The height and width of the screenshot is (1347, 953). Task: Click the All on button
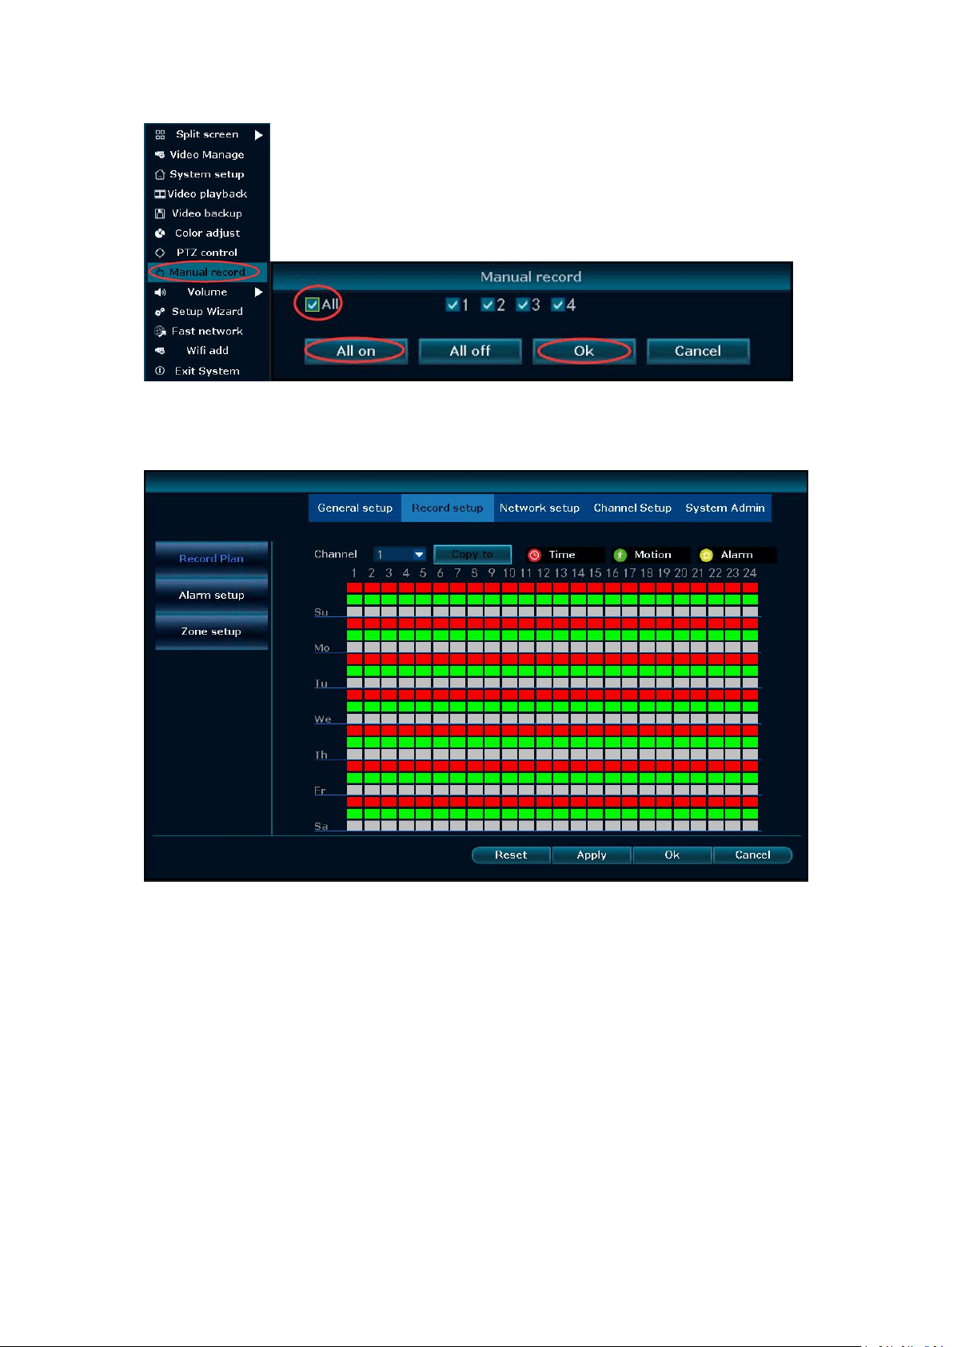356,351
